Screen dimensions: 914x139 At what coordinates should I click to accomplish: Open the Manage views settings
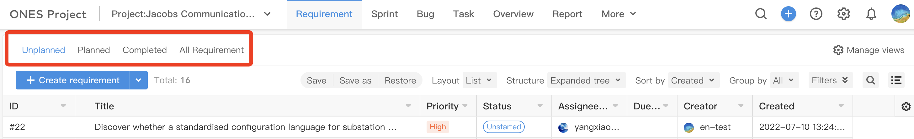click(869, 50)
